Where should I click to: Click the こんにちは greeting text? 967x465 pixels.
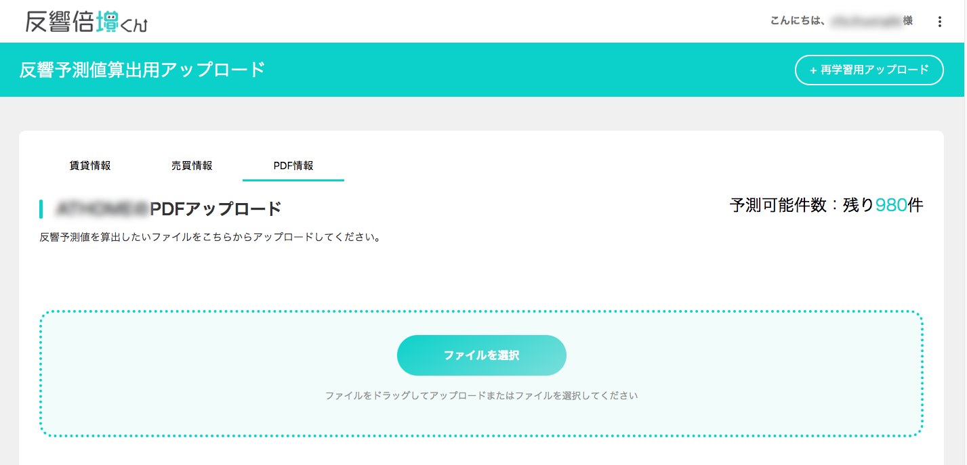[x=798, y=21]
